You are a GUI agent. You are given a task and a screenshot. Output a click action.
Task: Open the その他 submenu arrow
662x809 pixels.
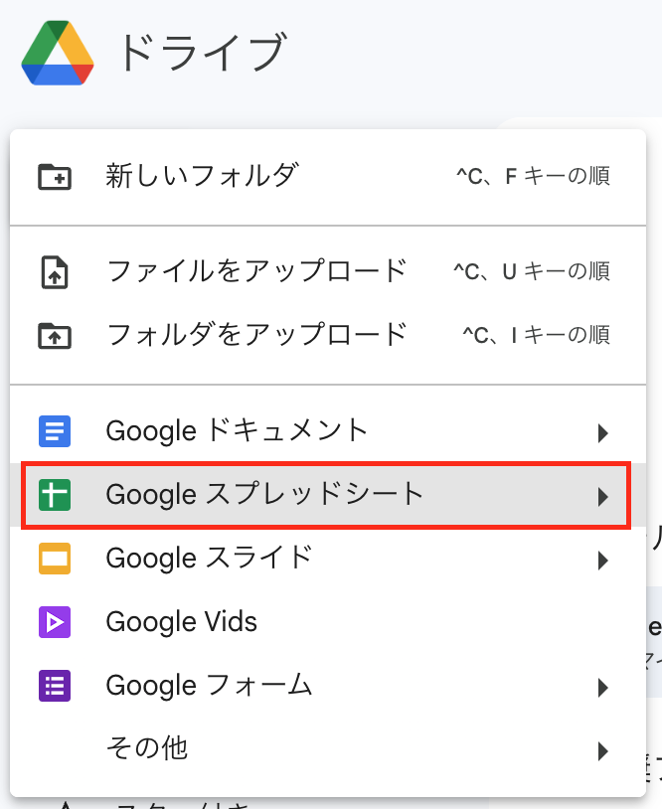point(602,751)
